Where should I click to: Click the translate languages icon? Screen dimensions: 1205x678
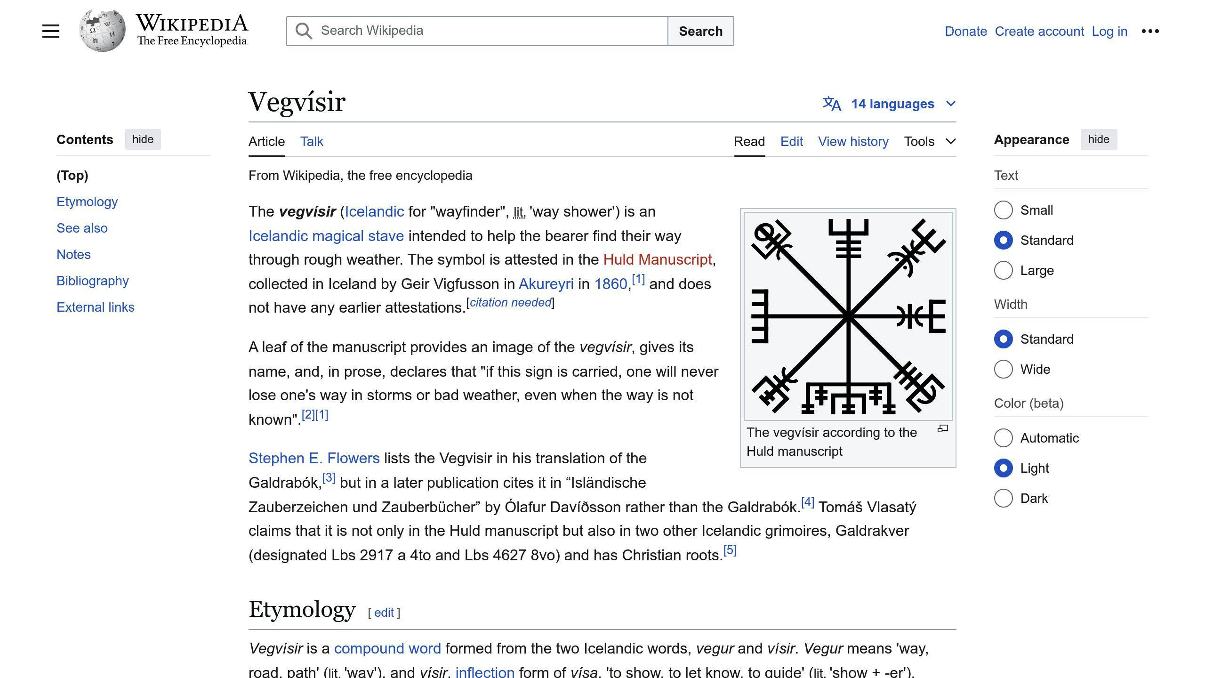(833, 104)
